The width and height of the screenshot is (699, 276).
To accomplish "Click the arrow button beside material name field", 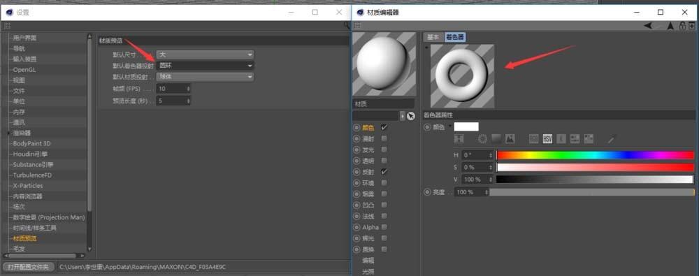I will tap(403, 116).
